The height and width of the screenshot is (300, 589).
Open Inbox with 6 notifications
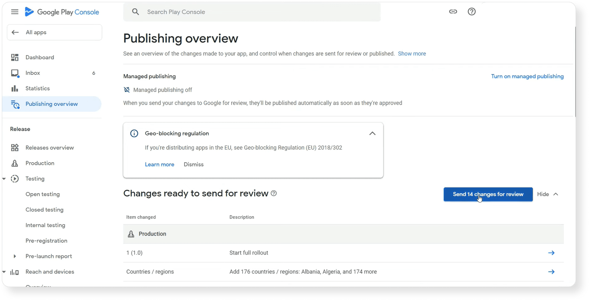point(52,73)
